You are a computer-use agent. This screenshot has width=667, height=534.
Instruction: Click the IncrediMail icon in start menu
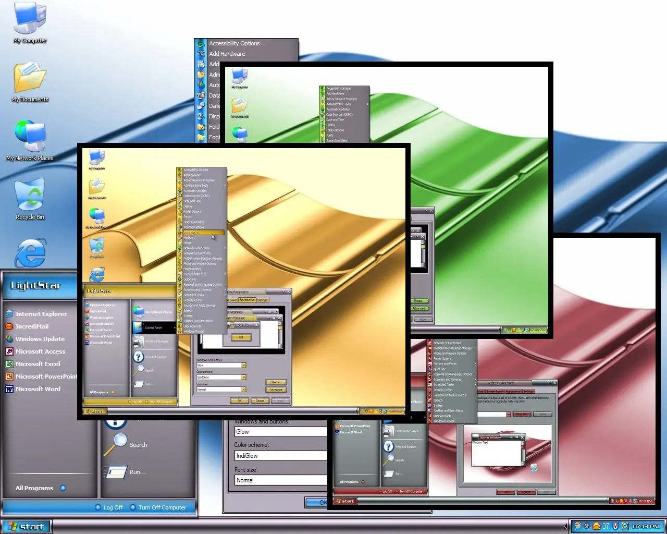[9, 326]
